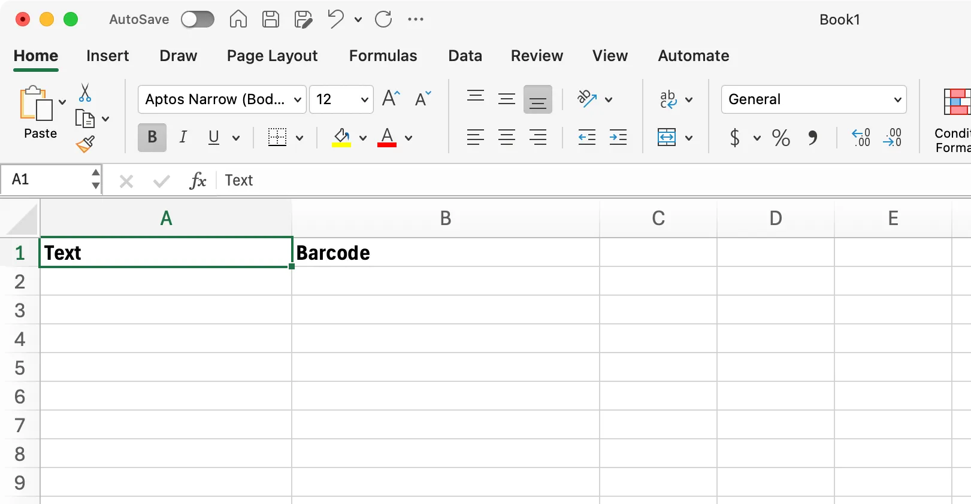Confirm entry with the check mark

tap(162, 181)
